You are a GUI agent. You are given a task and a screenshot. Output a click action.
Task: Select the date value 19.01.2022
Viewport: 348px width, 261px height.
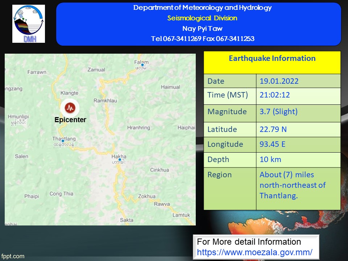click(x=279, y=81)
